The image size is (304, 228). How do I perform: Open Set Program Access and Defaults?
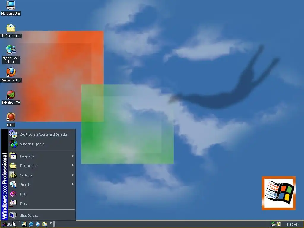click(42, 134)
